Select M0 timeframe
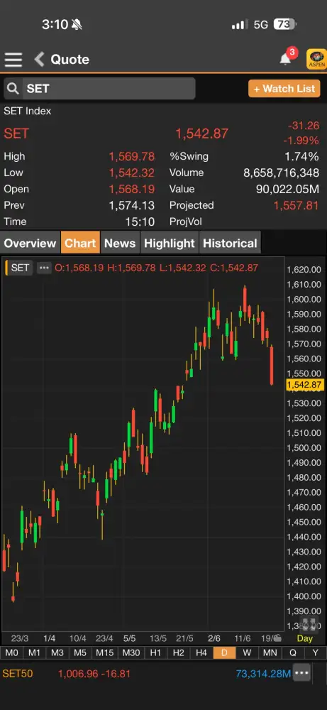327x710 pixels. pos(11,652)
